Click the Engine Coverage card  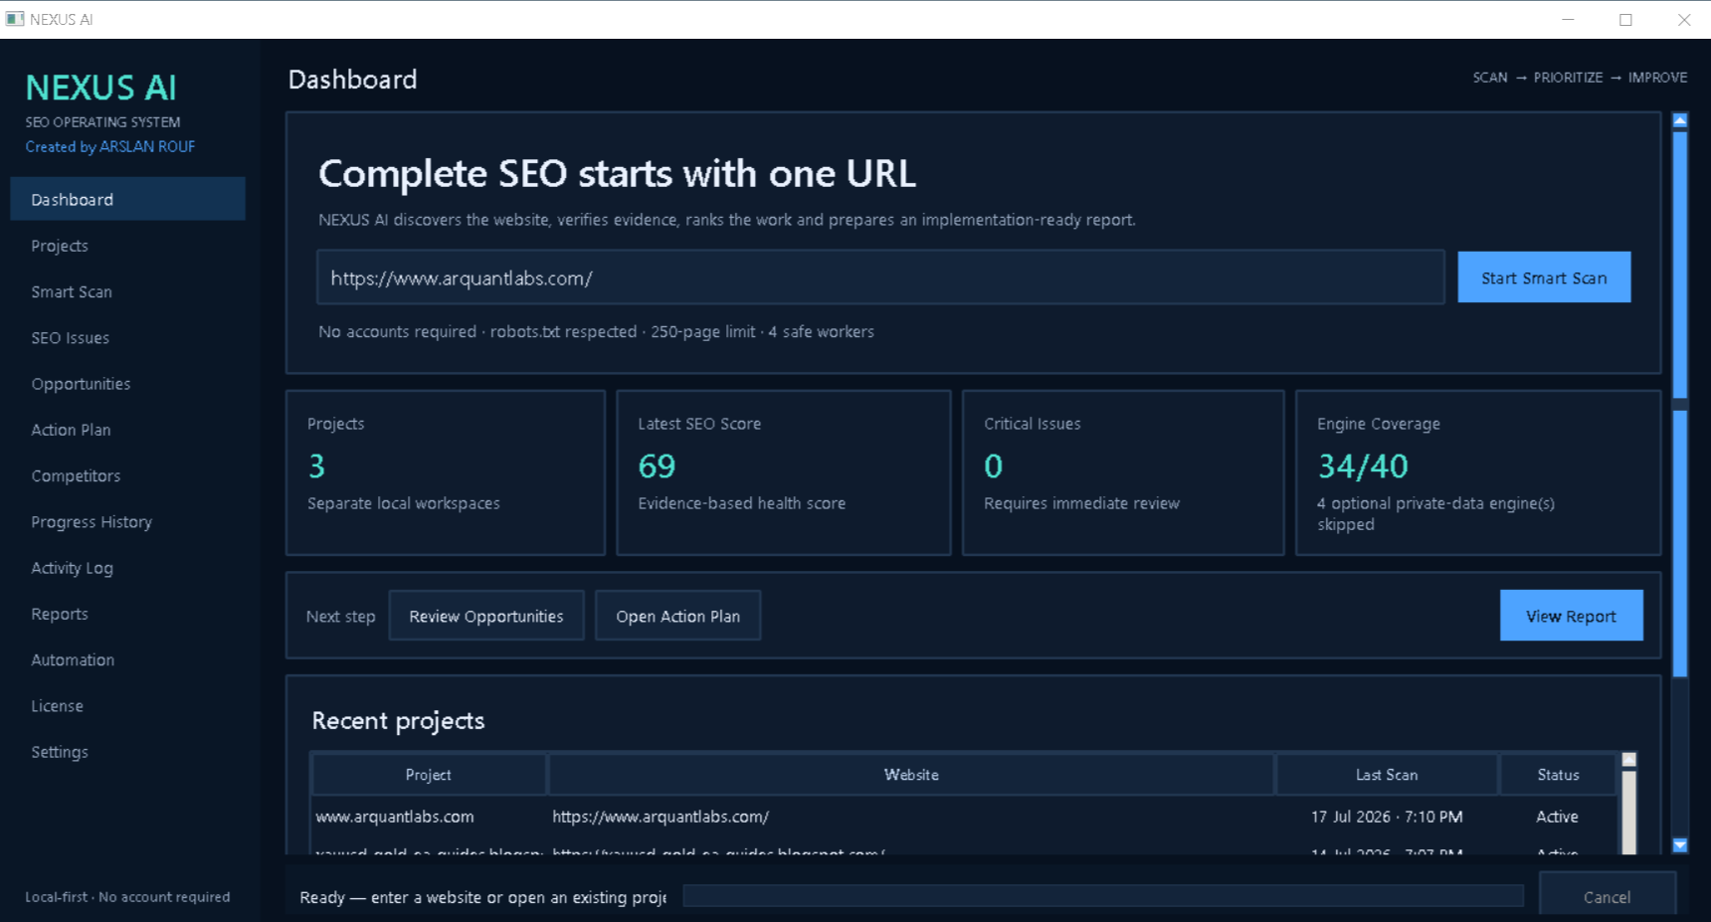pos(1478,472)
